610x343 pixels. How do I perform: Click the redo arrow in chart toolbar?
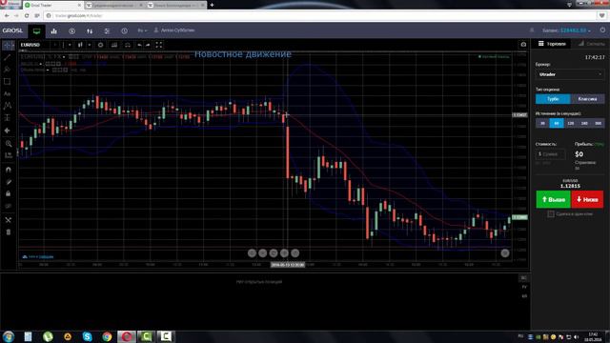coord(149,45)
